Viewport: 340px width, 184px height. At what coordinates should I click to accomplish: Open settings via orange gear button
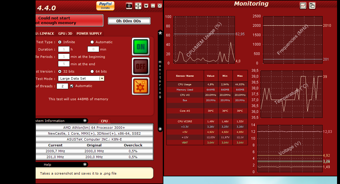[x=141, y=86]
